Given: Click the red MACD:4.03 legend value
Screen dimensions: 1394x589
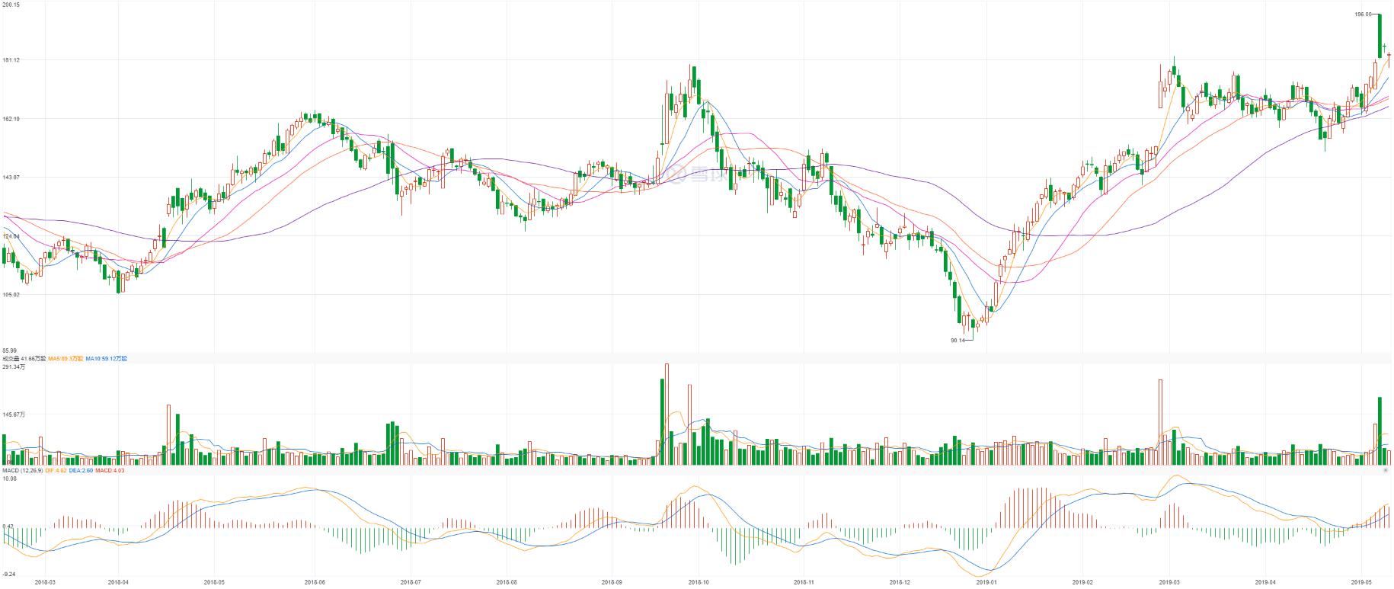Looking at the screenshot, I should coord(110,471).
